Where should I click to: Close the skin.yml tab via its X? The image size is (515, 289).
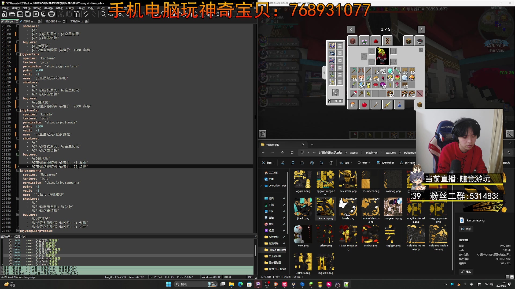(x=17, y=21)
